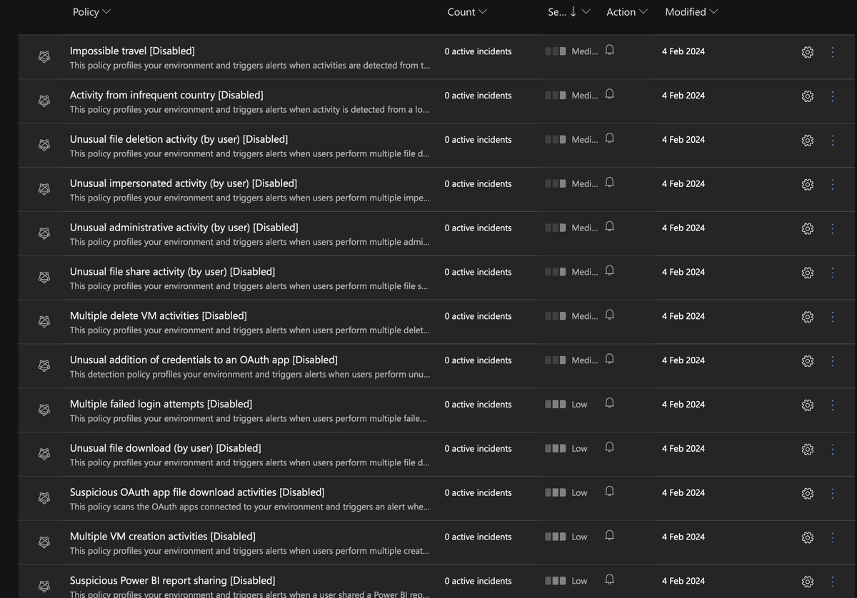Click description text under Multiple failed login attempts
Image resolution: width=857 pixels, height=598 pixels.
point(248,419)
